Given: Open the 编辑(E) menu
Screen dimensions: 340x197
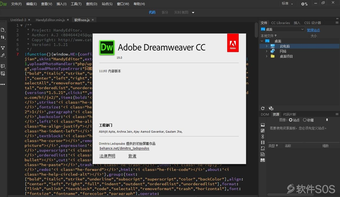Looking at the screenshot, I should (x=32, y=4).
